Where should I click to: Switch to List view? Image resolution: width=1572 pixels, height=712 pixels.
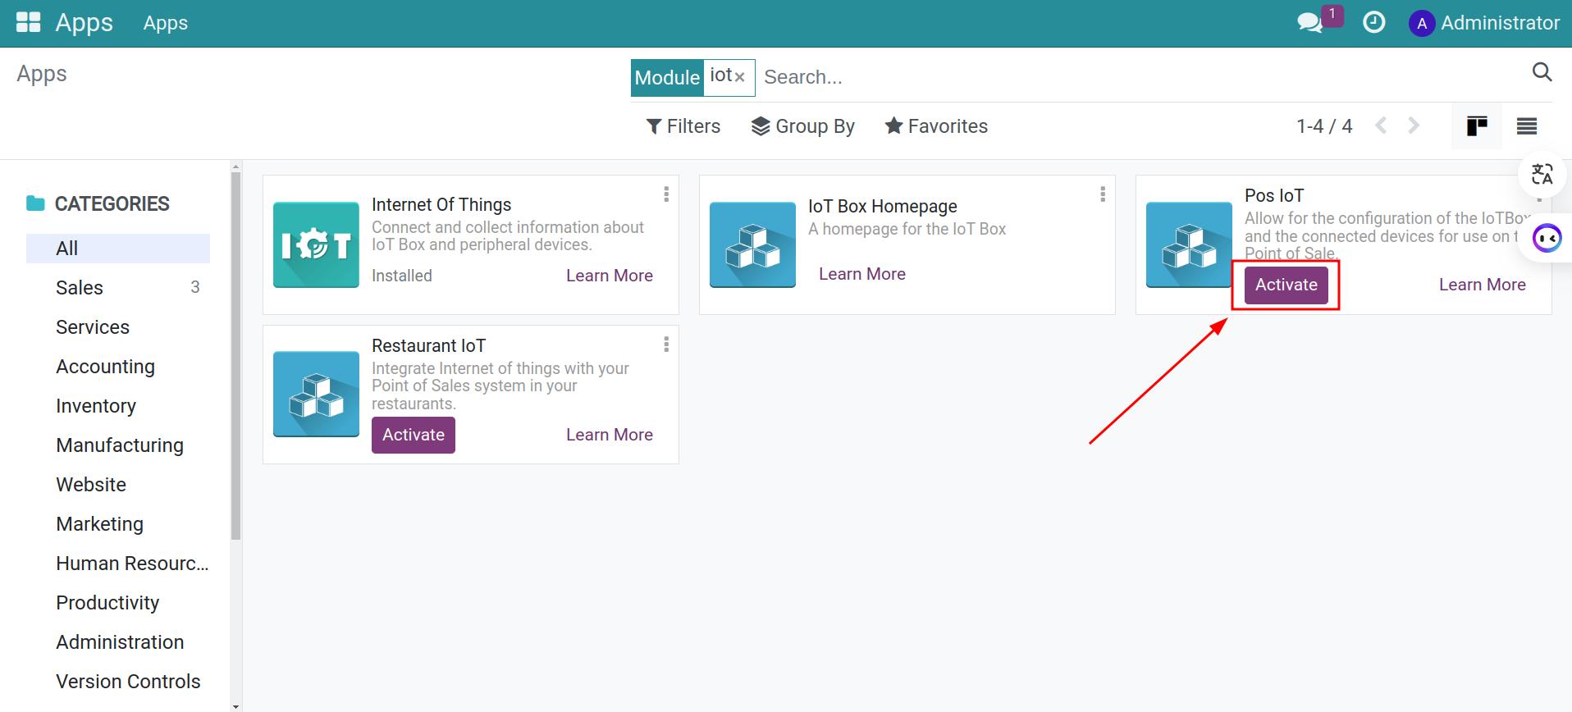[1527, 126]
